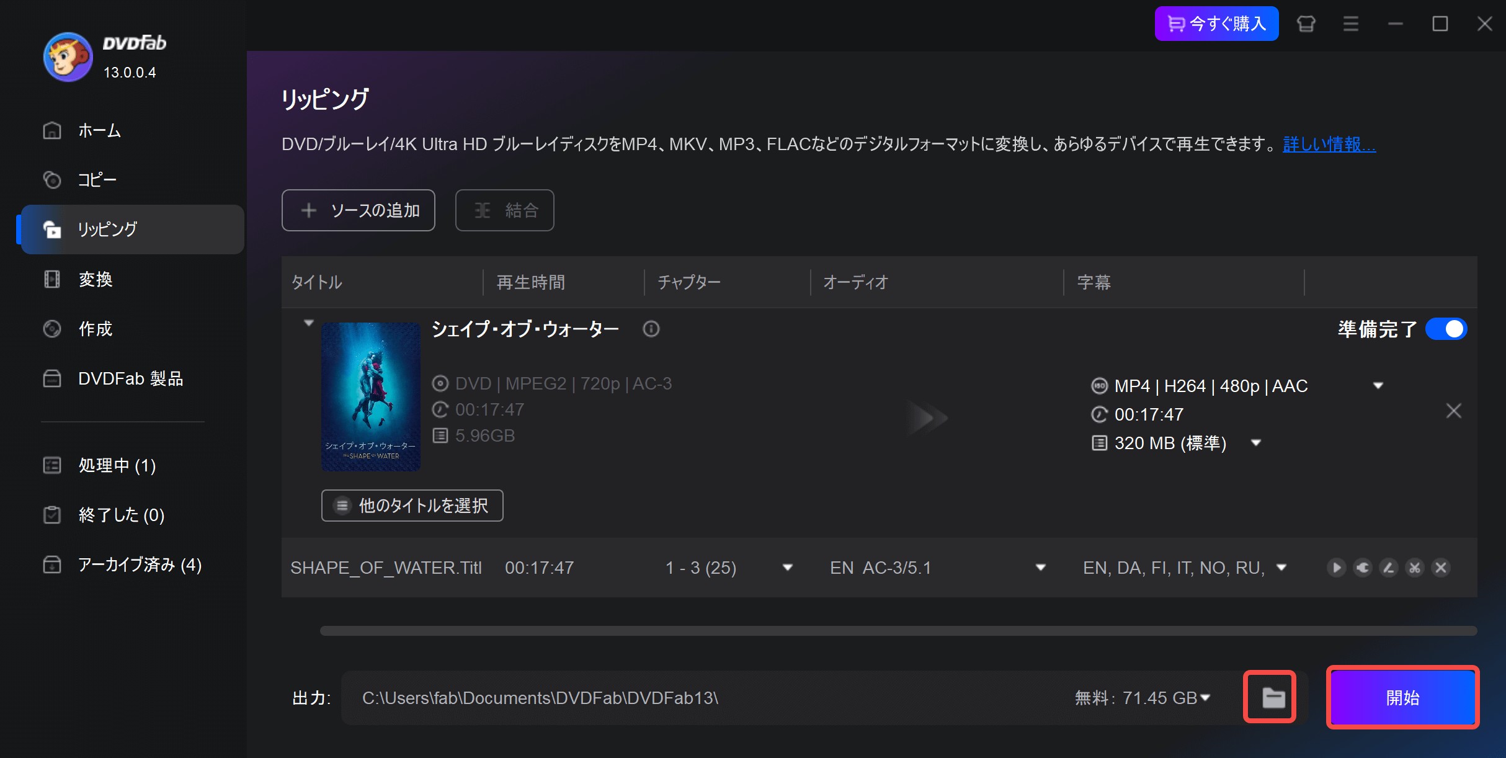Click the 今すぐ購入 buy button
Viewport: 1506px width, 758px height.
(x=1216, y=24)
